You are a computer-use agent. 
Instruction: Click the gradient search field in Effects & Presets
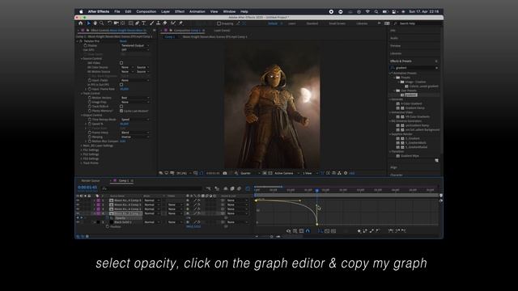coord(414,68)
